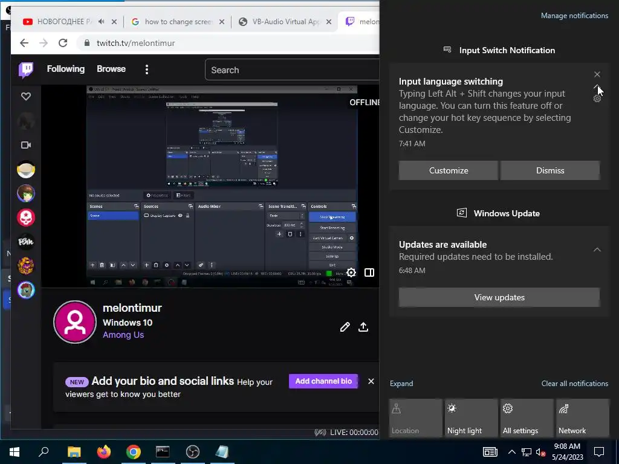Screen dimensions: 619x464
Task: Open the network tray icon
Action: click(x=527, y=452)
